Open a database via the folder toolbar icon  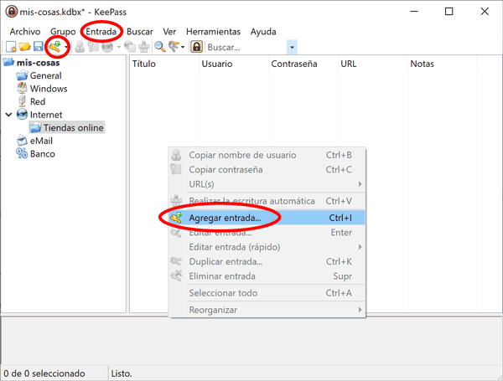pyautogui.click(x=24, y=47)
